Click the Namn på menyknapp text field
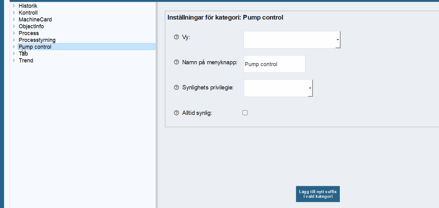The width and height of the screenshot is (439, 208). [x=274, y=64]
